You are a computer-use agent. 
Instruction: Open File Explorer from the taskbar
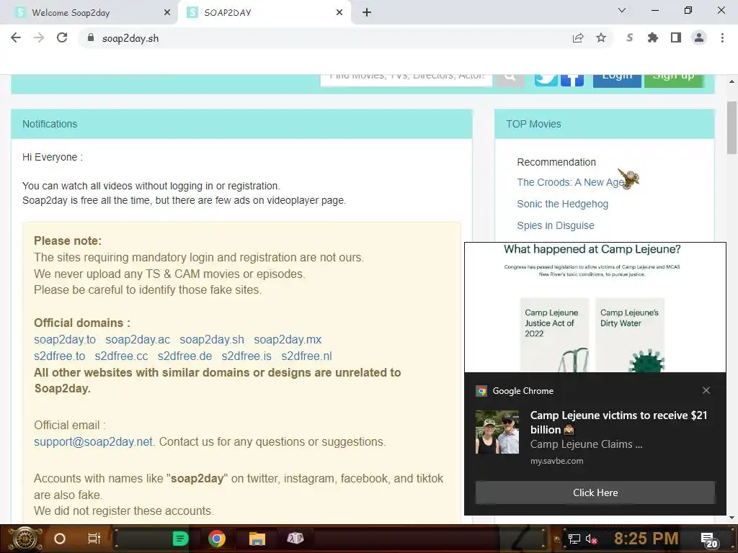tap(257, 539)
